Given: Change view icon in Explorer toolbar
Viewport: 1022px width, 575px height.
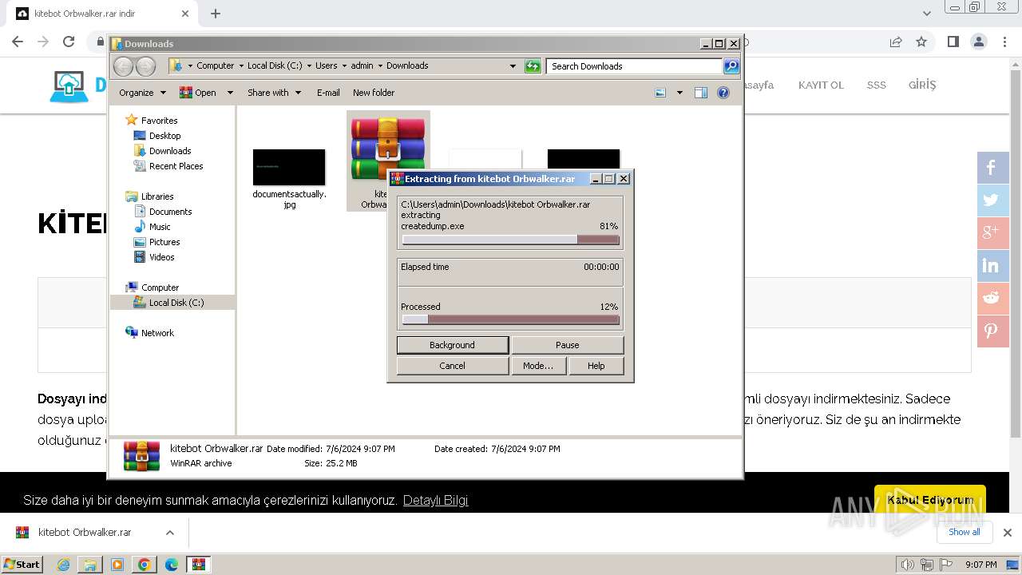Looking at the screenshot, I should tap(660, 93).
